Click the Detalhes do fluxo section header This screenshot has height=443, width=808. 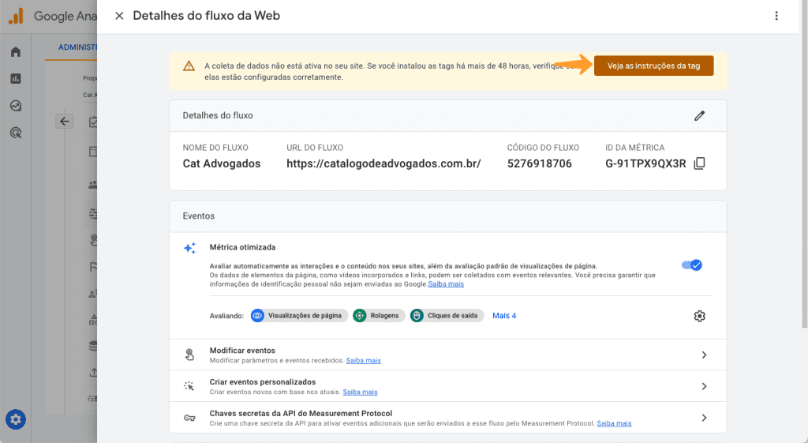tap(448, 115)
